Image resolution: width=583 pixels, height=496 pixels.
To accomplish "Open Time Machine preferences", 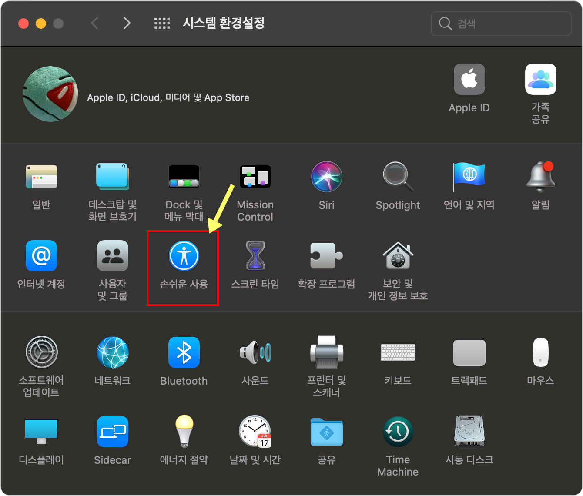I will click(x=398, y=432).
